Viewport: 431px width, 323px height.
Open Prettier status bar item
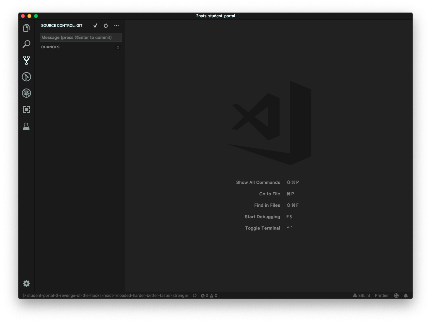382,295
